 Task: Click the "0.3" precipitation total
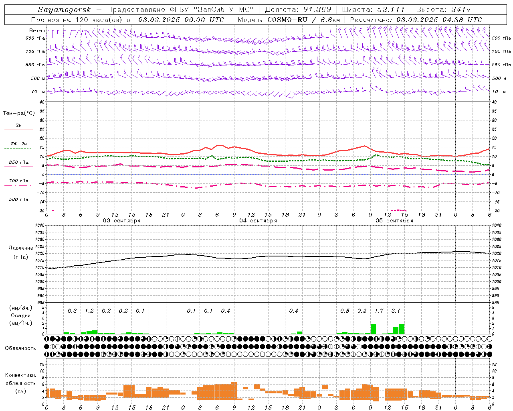72,311
